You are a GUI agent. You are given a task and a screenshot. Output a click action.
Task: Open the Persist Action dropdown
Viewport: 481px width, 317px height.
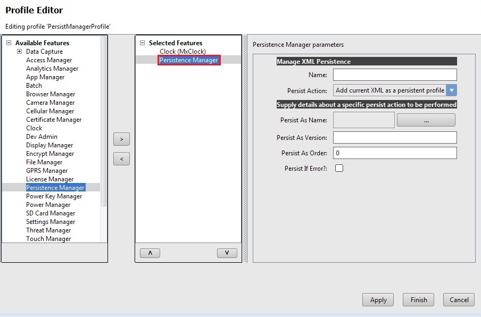click(x=452, y=90)
